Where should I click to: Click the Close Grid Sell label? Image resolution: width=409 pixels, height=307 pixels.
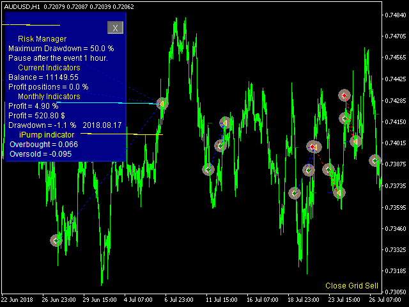(351, 286)
